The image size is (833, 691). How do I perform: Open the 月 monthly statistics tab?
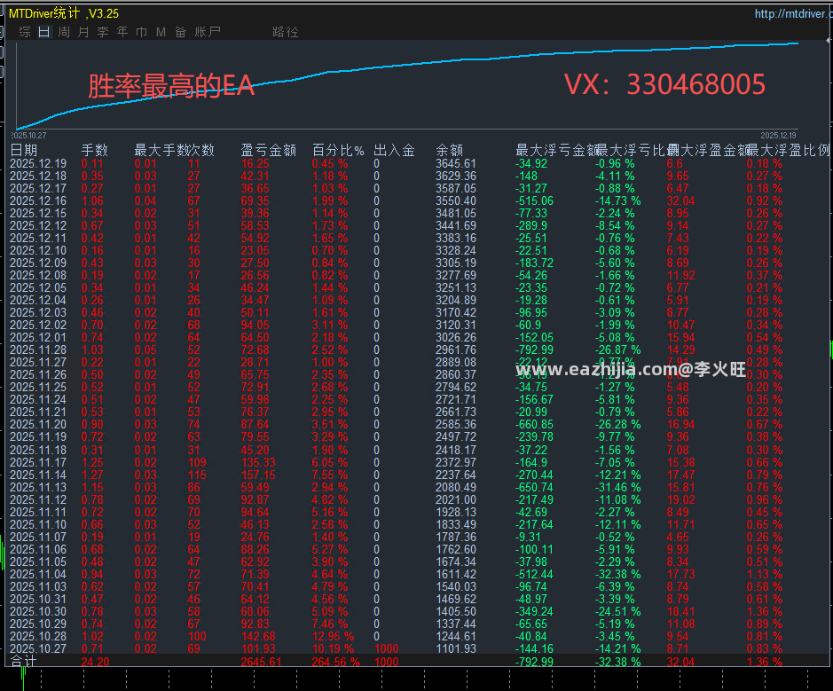click(x=83, y=32)
